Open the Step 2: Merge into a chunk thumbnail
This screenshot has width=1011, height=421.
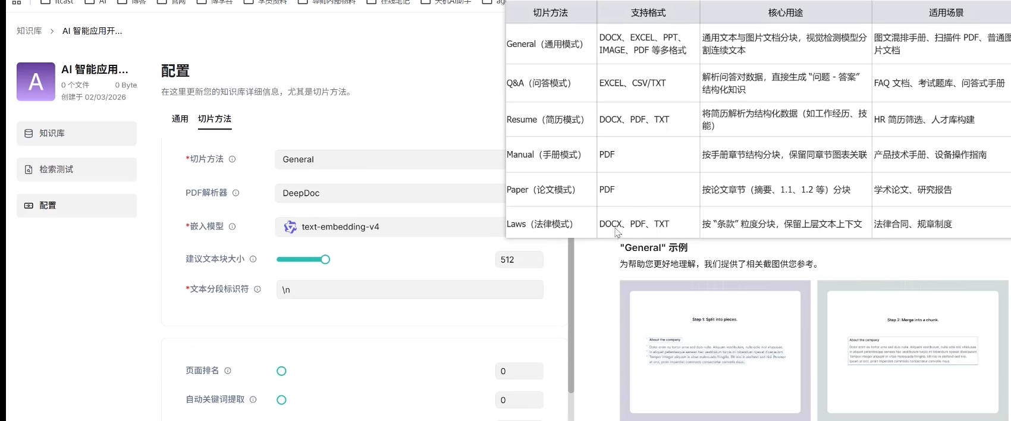(914, 351)
